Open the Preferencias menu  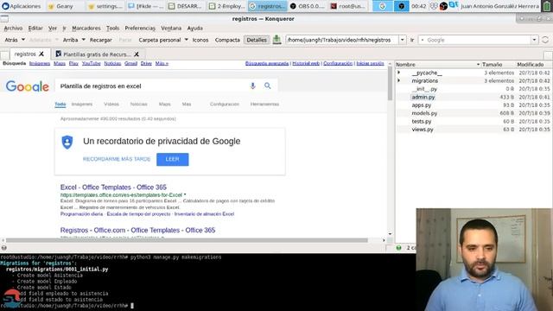140,29
